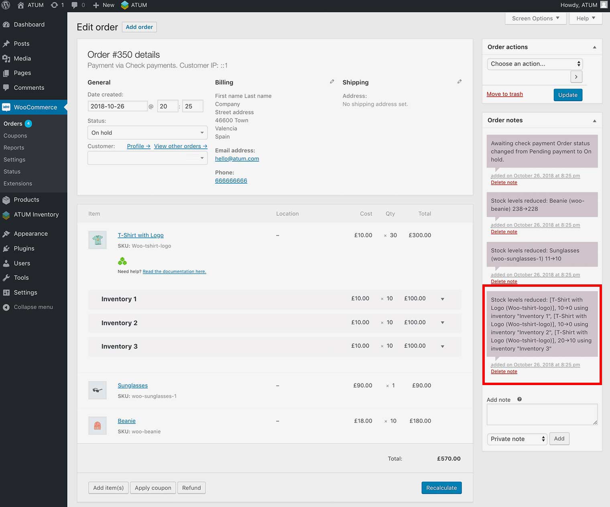Collapse the Order actions panel
The width and height of the screenshot is (610, 507).
pos(594,47)
